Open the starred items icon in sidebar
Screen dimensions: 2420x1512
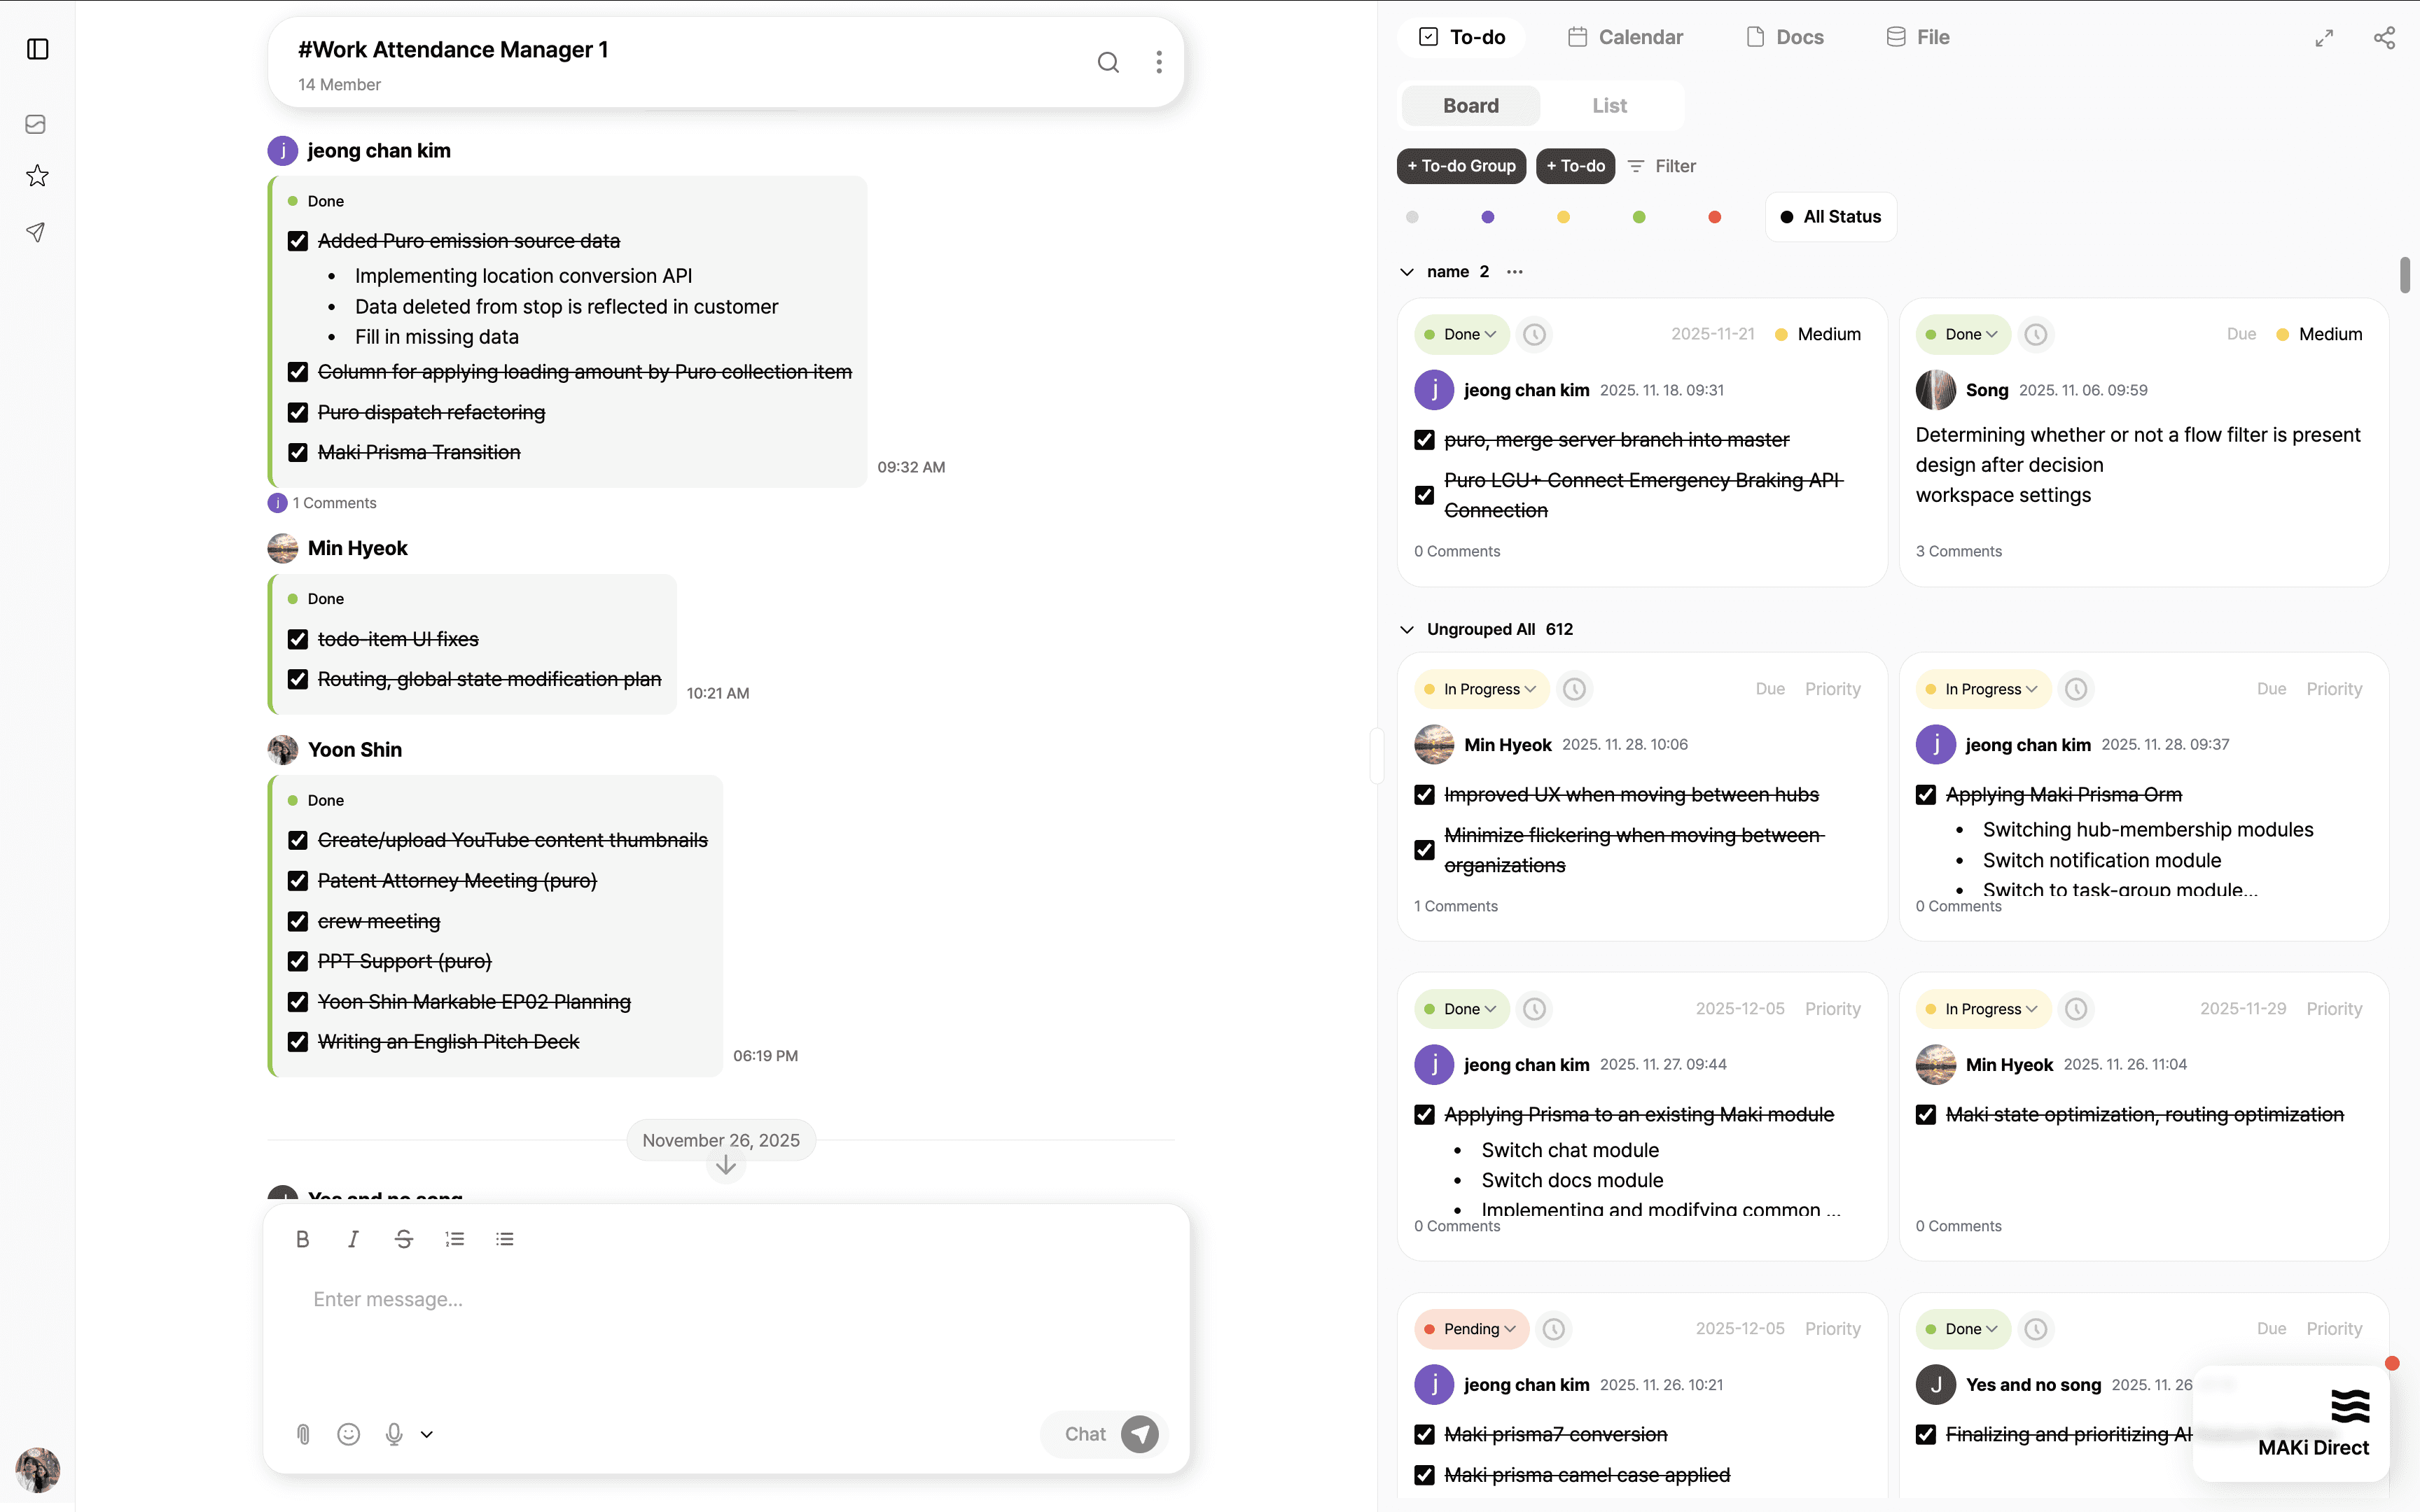(x=37, y=176)
